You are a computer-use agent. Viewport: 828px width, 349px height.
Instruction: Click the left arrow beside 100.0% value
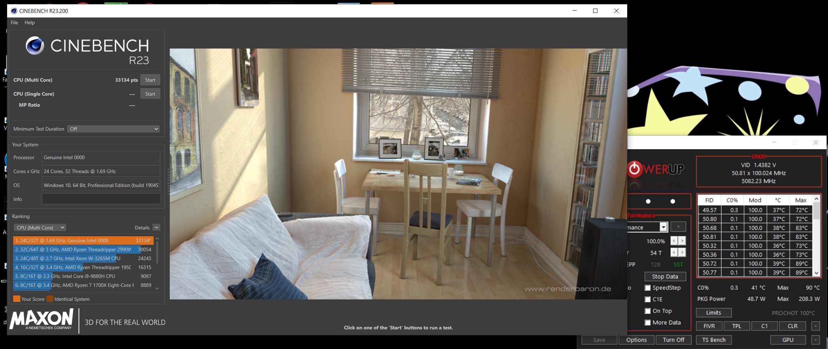pos(674,241)
